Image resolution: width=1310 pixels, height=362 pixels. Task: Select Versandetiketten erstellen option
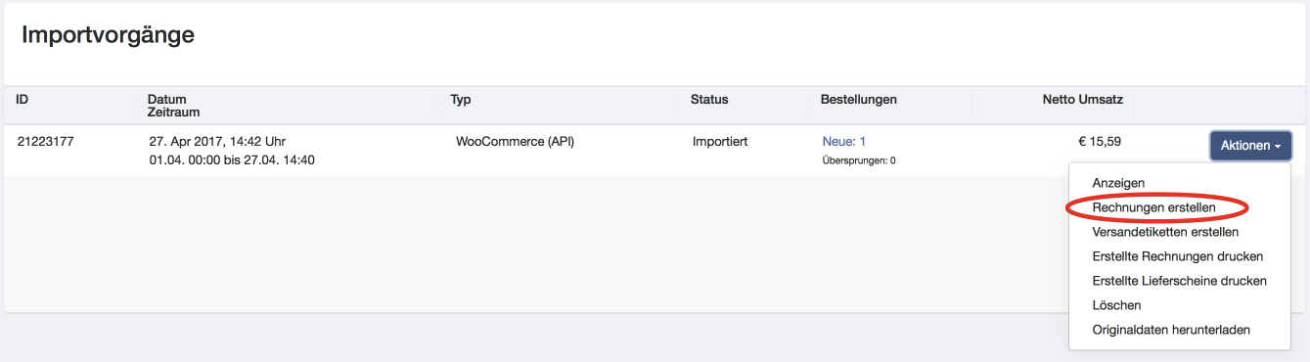[x=1165, y=232]
